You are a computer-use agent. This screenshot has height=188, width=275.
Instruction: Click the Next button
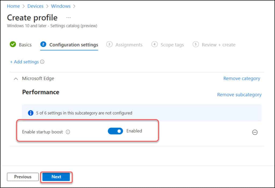click(56, 177)
